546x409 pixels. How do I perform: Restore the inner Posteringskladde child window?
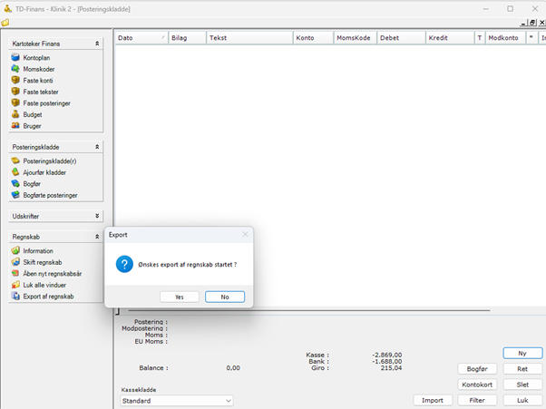[x=532, y=23]
